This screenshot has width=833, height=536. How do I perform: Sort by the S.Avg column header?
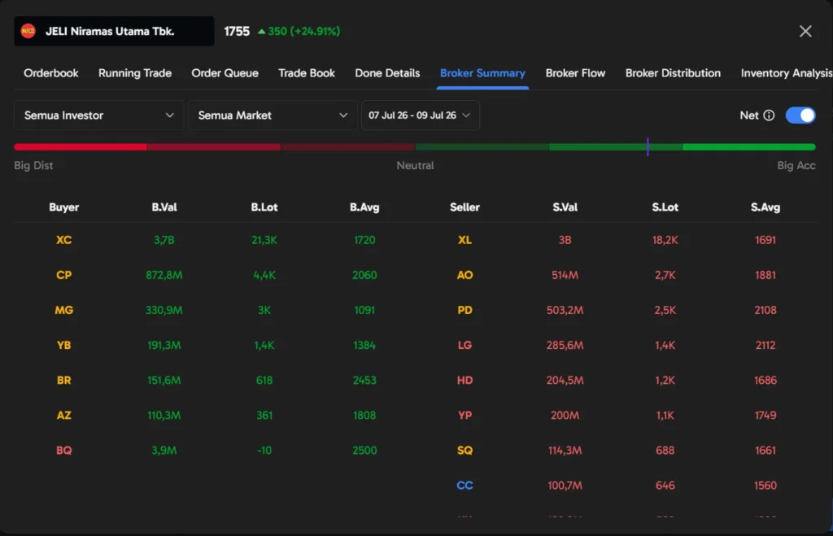click(x=765, y=207)
